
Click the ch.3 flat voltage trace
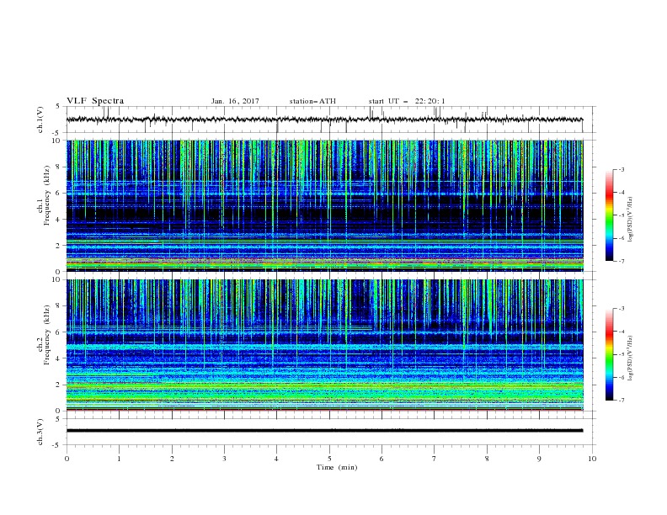pos(324,431)
